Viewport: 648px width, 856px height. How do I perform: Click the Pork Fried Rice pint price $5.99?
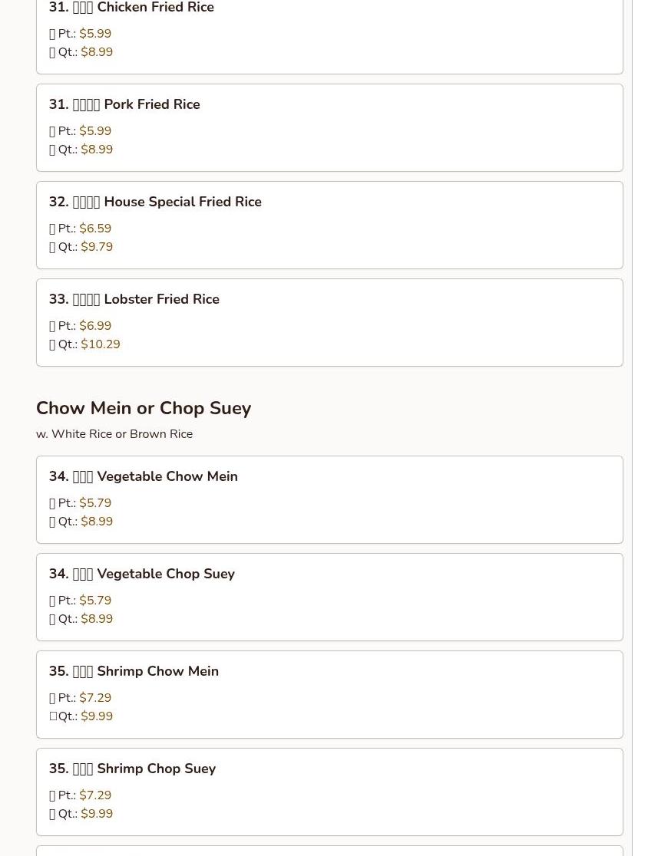(95, 131)
